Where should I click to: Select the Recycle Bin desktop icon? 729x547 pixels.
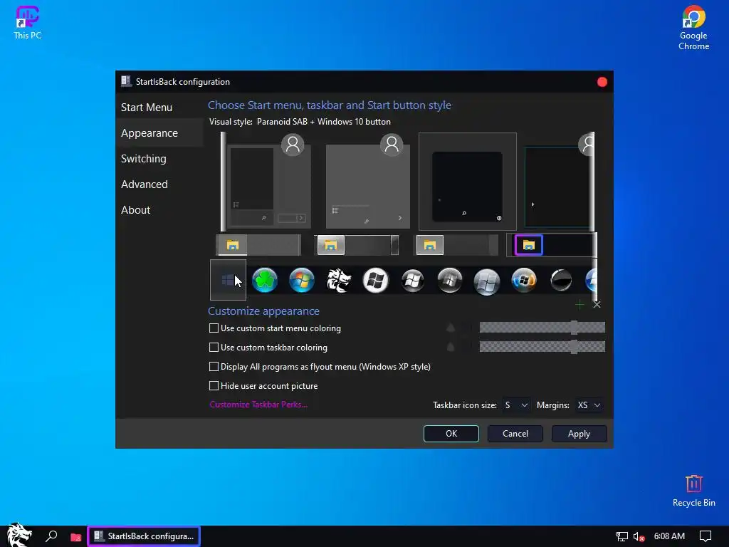point(693,491)
